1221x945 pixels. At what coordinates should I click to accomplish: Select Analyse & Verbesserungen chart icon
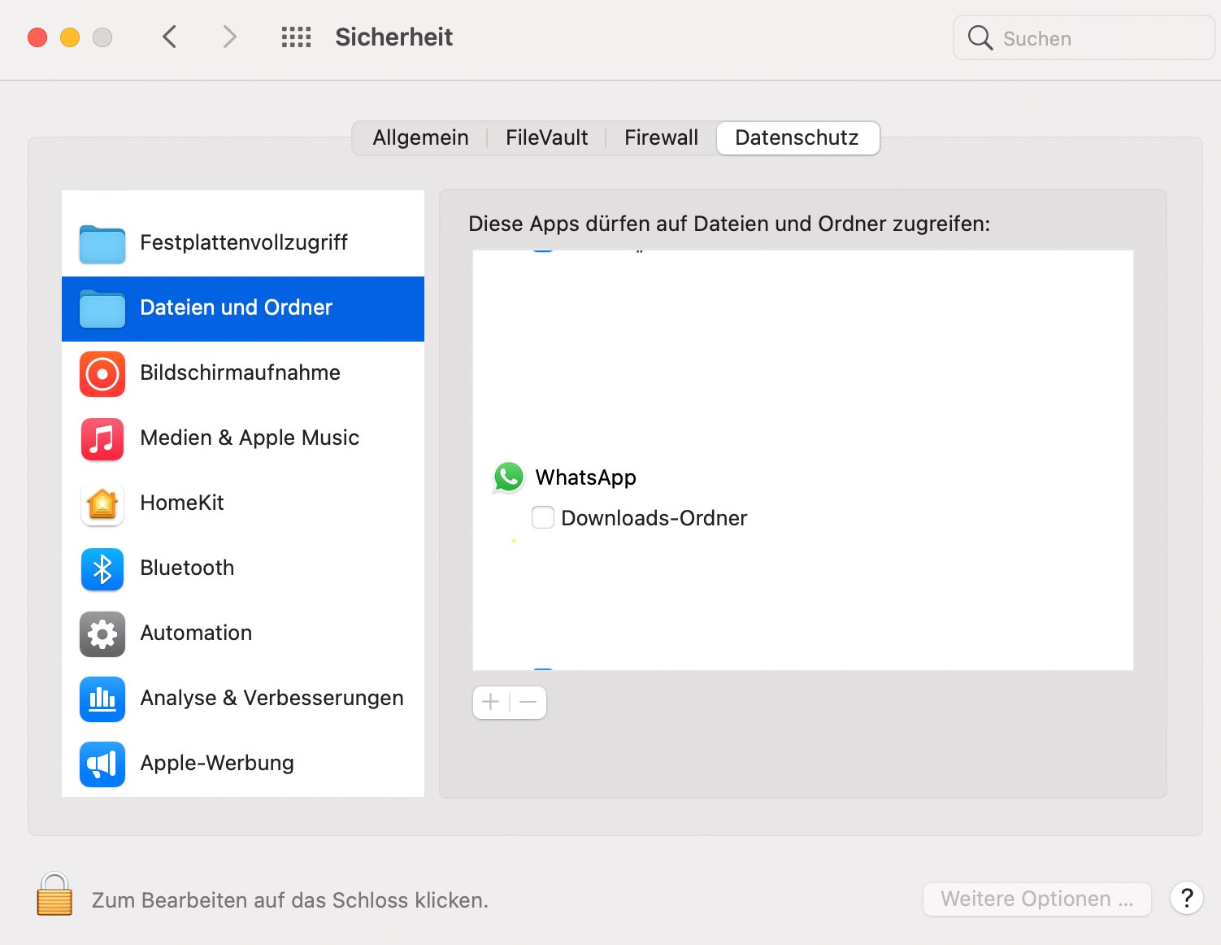click(x=102, y=699)
